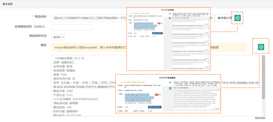
Task: Click text 'USB输出参数: 5V 2.1A'
Action: coord(70,58)
